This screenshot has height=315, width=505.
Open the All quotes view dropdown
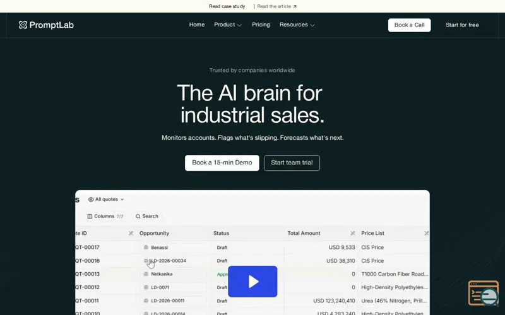[106, 199]
